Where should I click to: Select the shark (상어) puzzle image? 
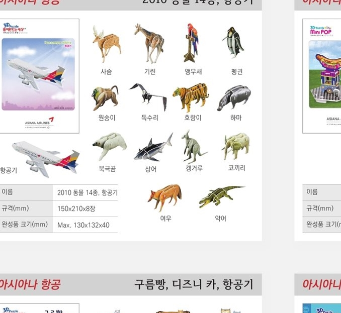click(x=153, y=147)
